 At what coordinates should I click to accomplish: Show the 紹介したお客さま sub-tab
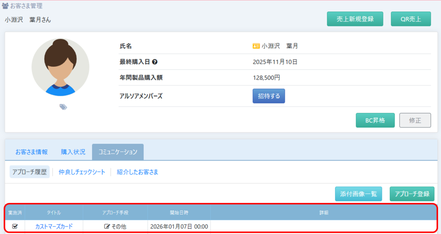tap(137, 172)
